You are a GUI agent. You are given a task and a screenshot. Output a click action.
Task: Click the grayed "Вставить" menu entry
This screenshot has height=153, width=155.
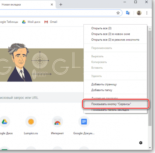click(x=115, y=68)
